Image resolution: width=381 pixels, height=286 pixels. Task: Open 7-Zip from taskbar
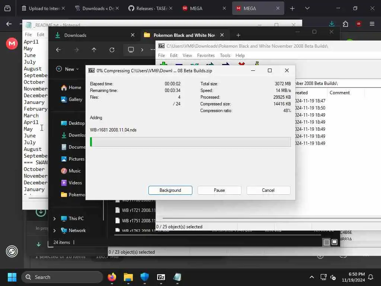tap(161, 277)
